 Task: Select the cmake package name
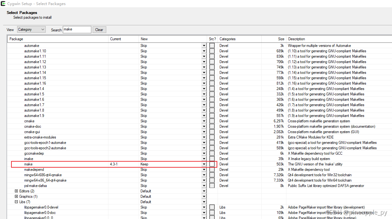[x=29, y=121]
